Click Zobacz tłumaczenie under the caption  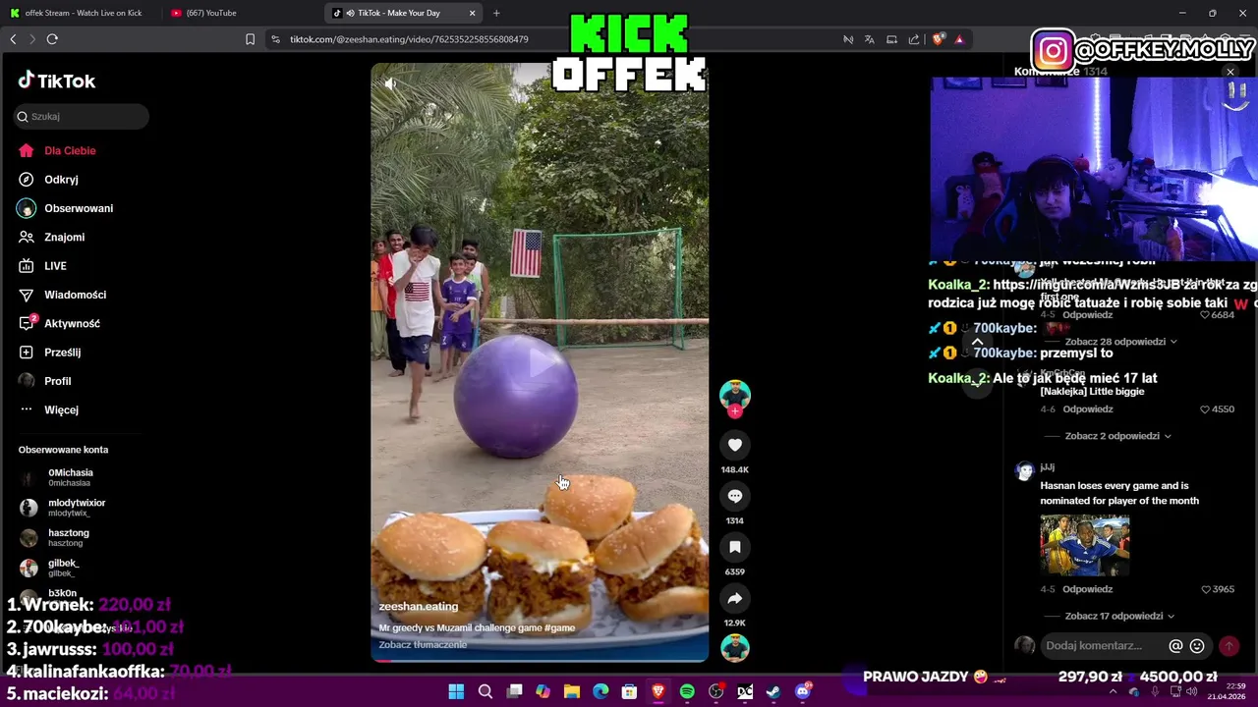(x=423, y=645)
